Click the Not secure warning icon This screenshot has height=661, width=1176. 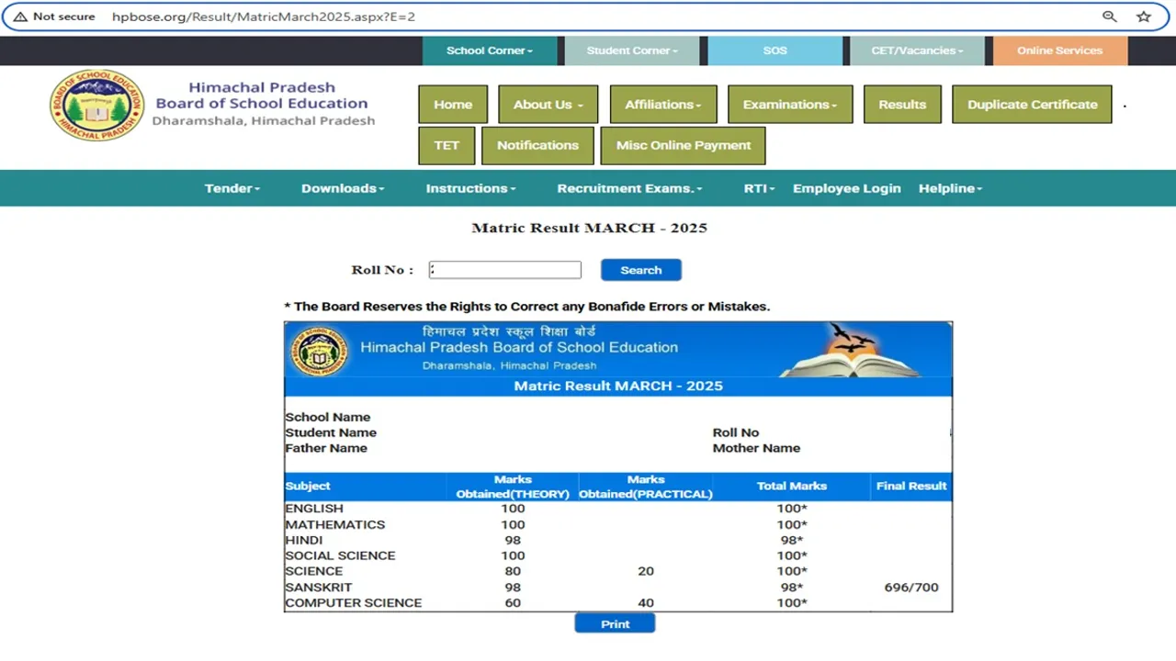click(19, 17)
